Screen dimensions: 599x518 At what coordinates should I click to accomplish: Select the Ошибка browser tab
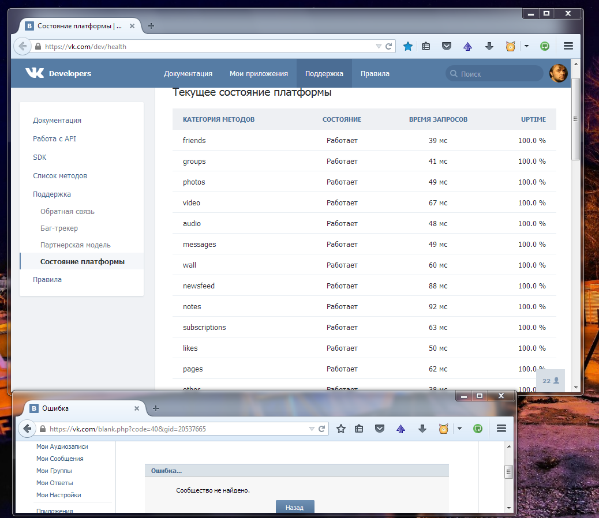click(x=85, y=408)
